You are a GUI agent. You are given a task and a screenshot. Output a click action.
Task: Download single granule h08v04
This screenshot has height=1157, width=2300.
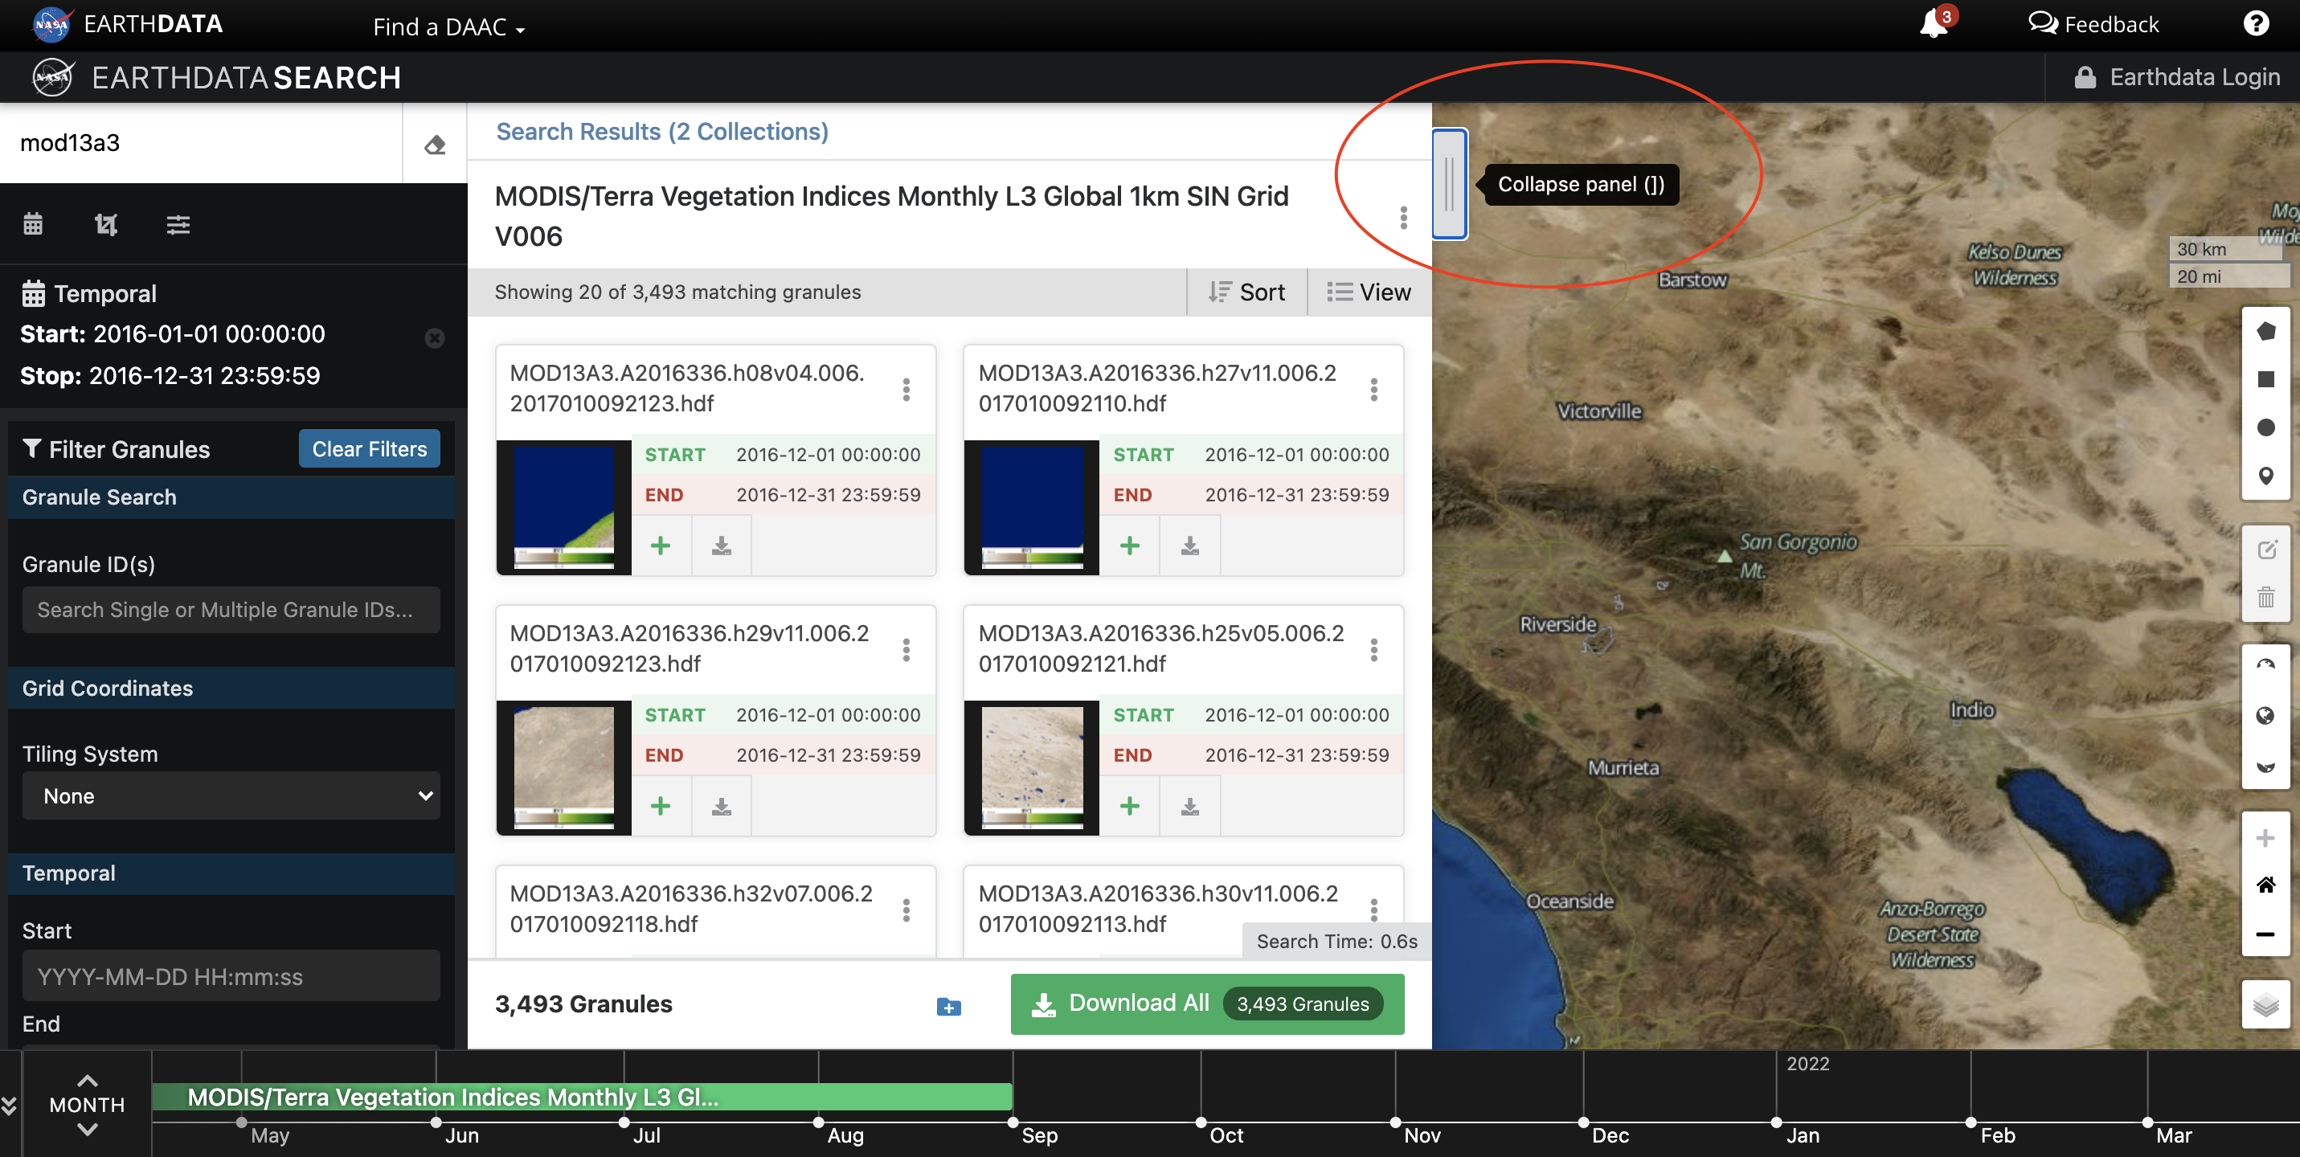pos(722,546)
